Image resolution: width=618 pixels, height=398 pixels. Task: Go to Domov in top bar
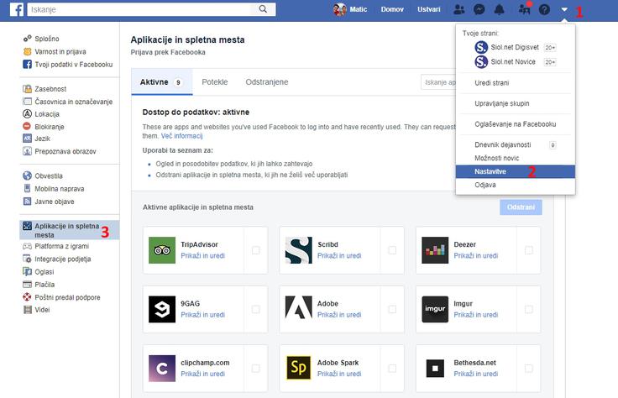pyautogui.click(x=392, y=9)
